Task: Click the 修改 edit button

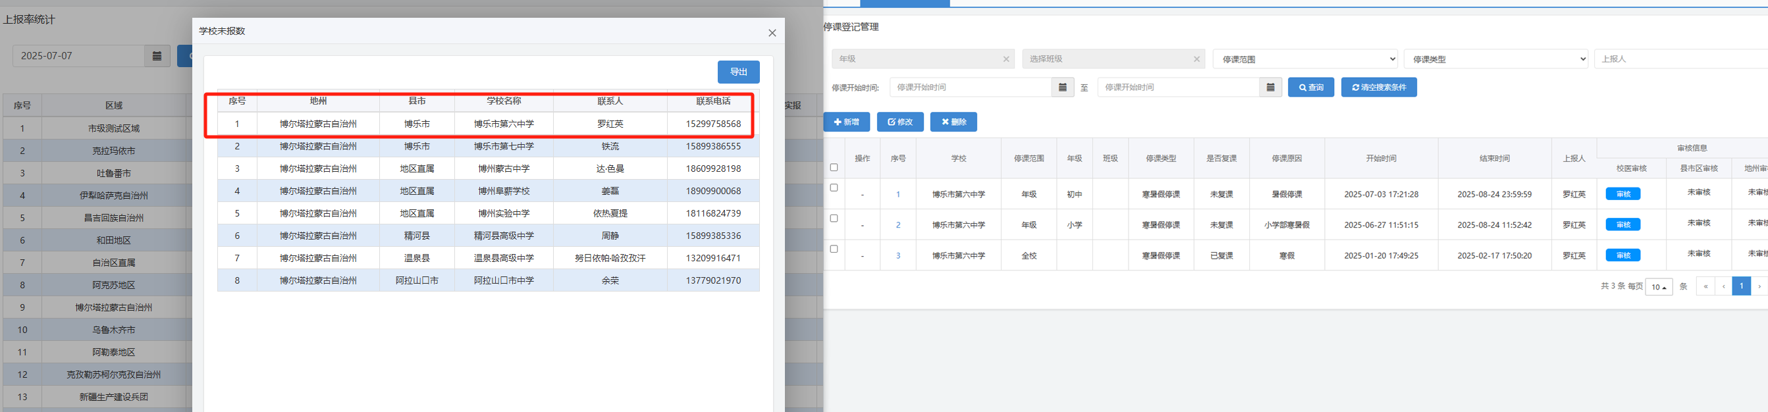Action: [899, 122]
